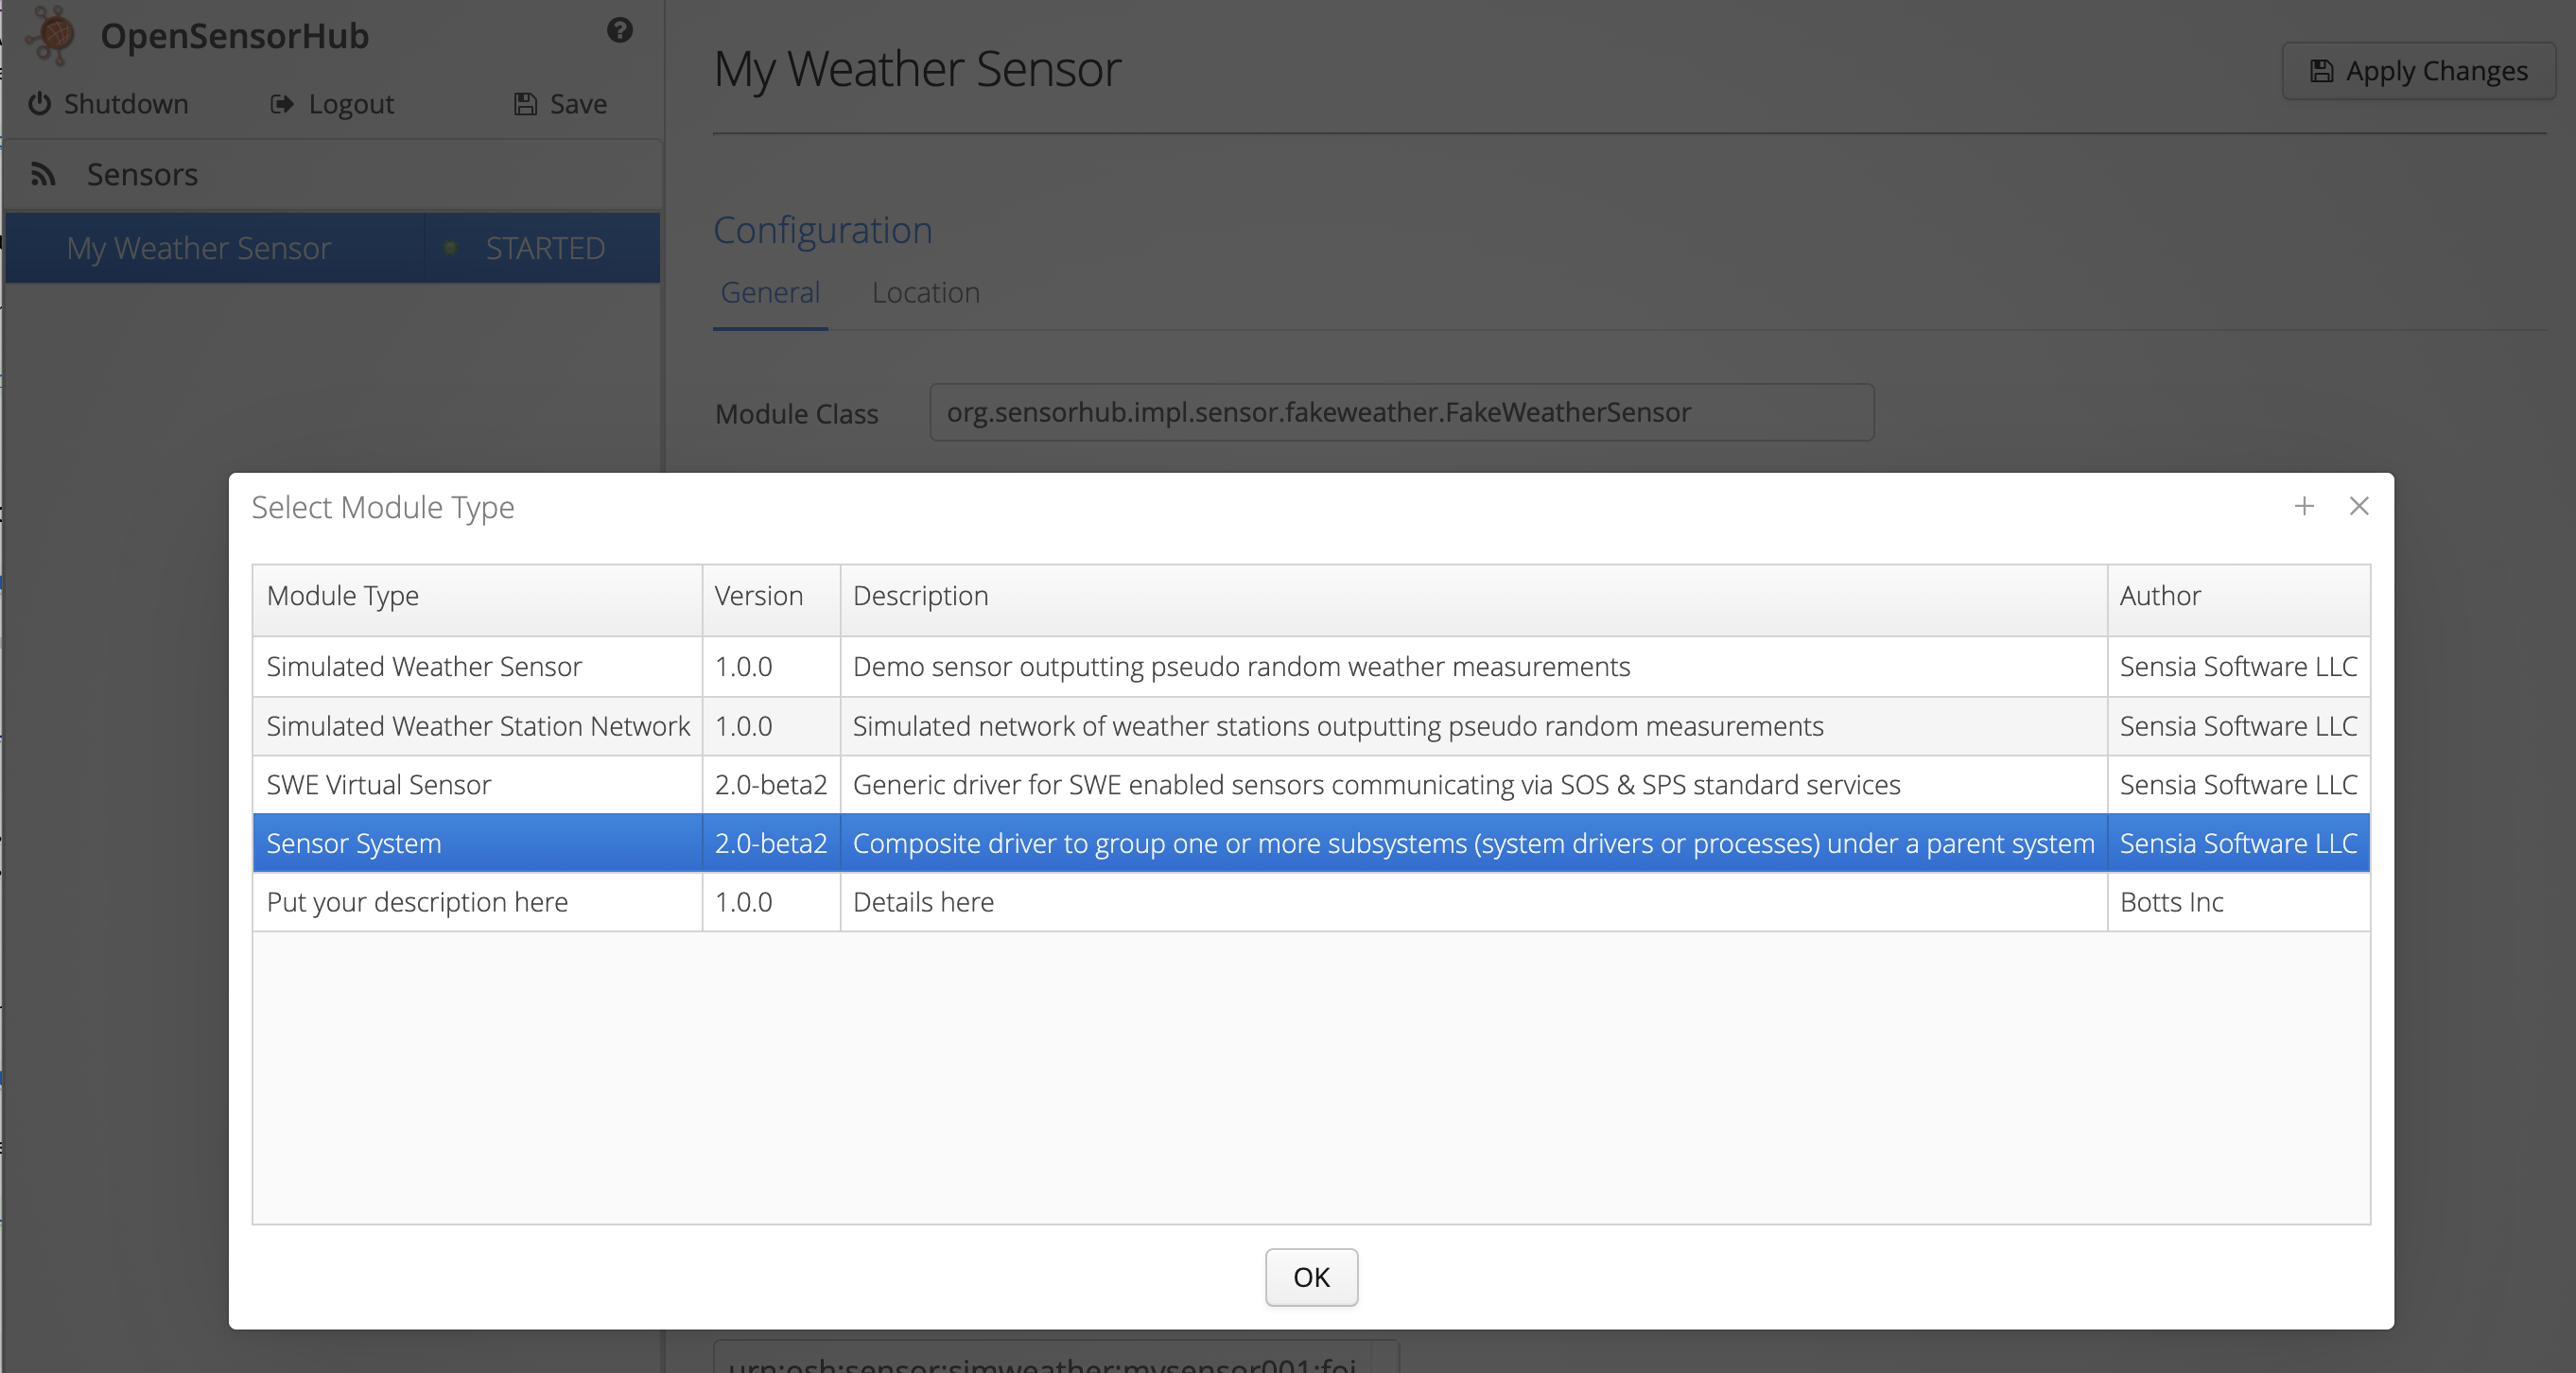
Task: Open the General configuration tab
Action: coord(770,293)
